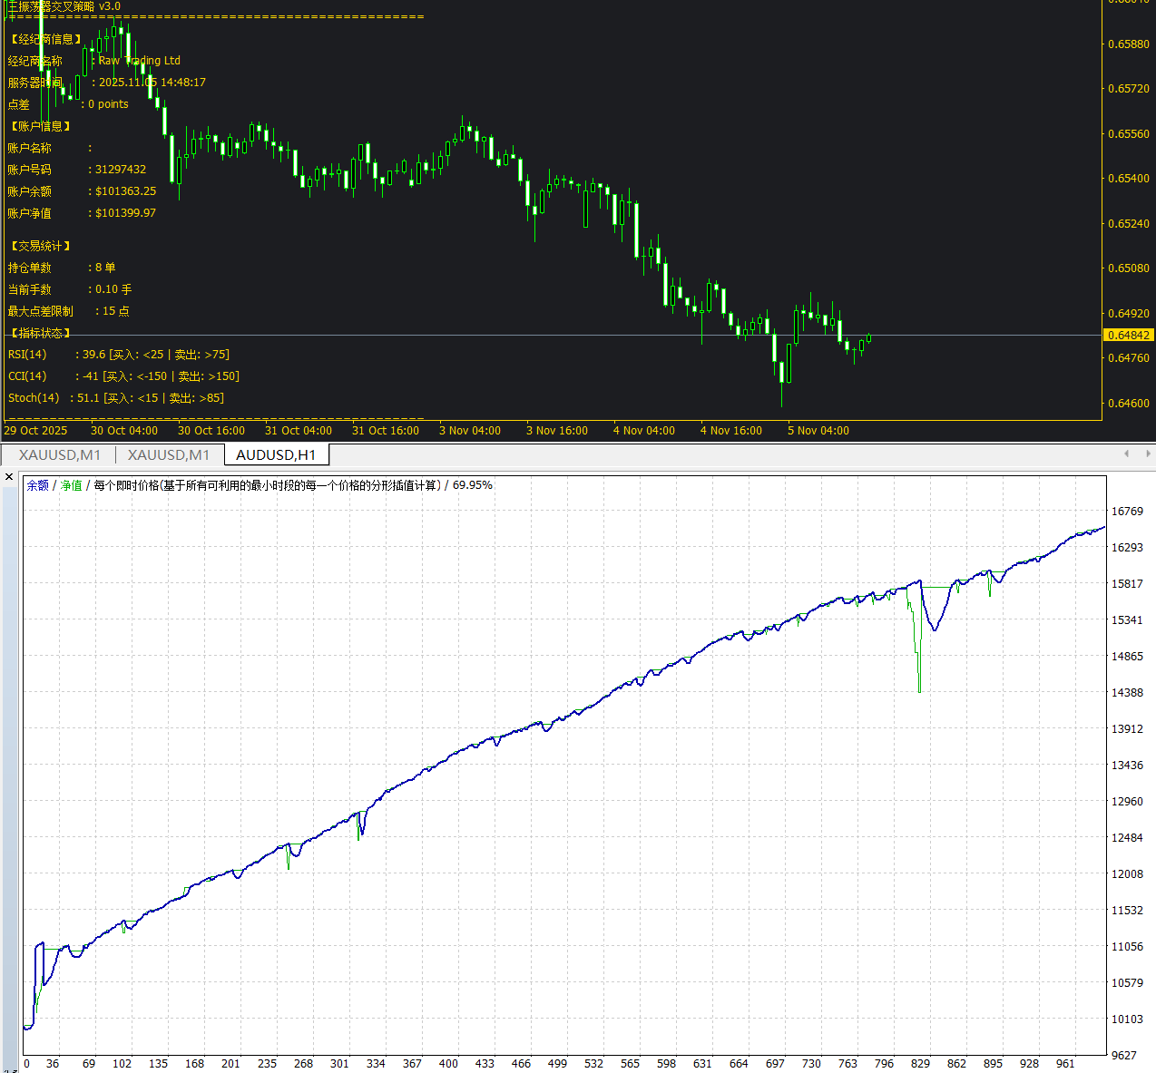Click the green 净值 legend label

click(x=71, y=486)
